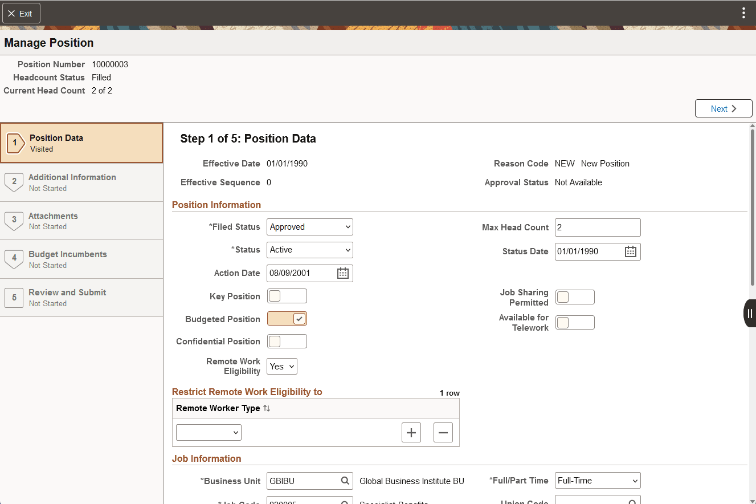This screenshot has width=756, height=504.
Task: Open the Full/Part Time dropdown
Action: (x=597, y=480)
